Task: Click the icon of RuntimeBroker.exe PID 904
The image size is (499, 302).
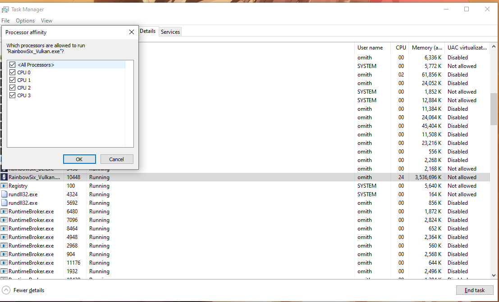Action: pyautogui.click(x=4, y=254)
